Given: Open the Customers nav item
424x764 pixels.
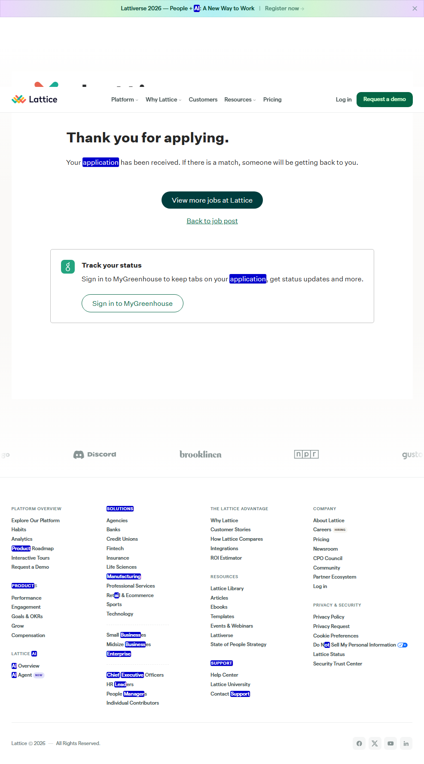Looking at the screenshot, I should click(x=203, y=99).
